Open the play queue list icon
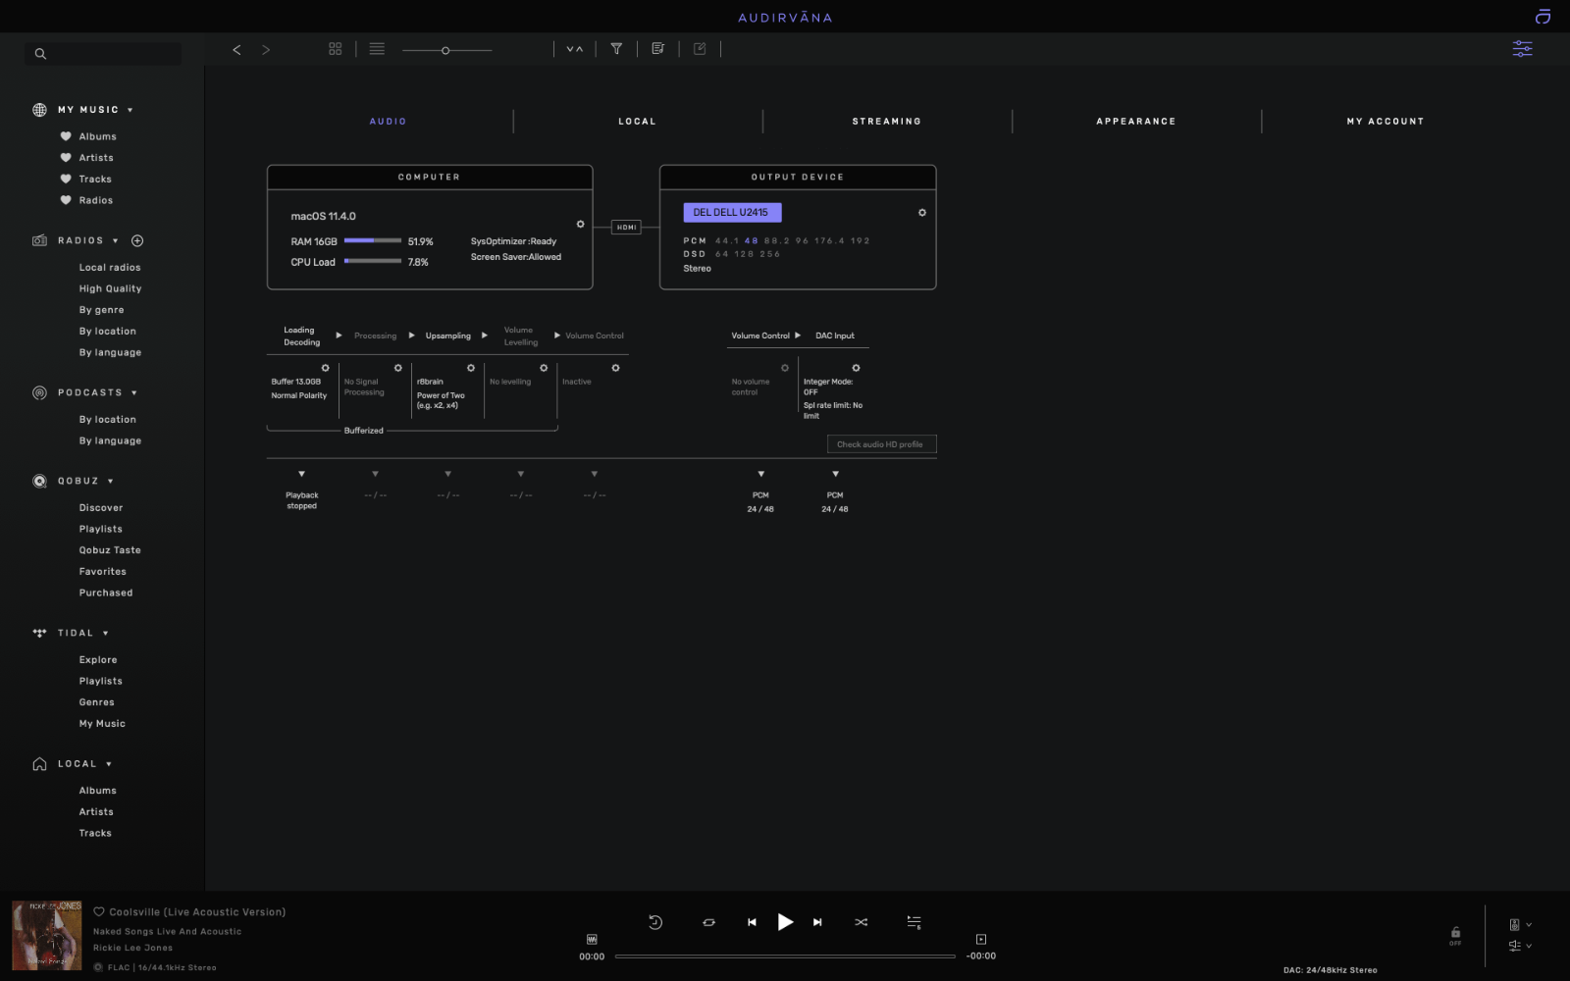This screenshot has height=981, width=1570. pyautogui.click(x=914, y=922)
